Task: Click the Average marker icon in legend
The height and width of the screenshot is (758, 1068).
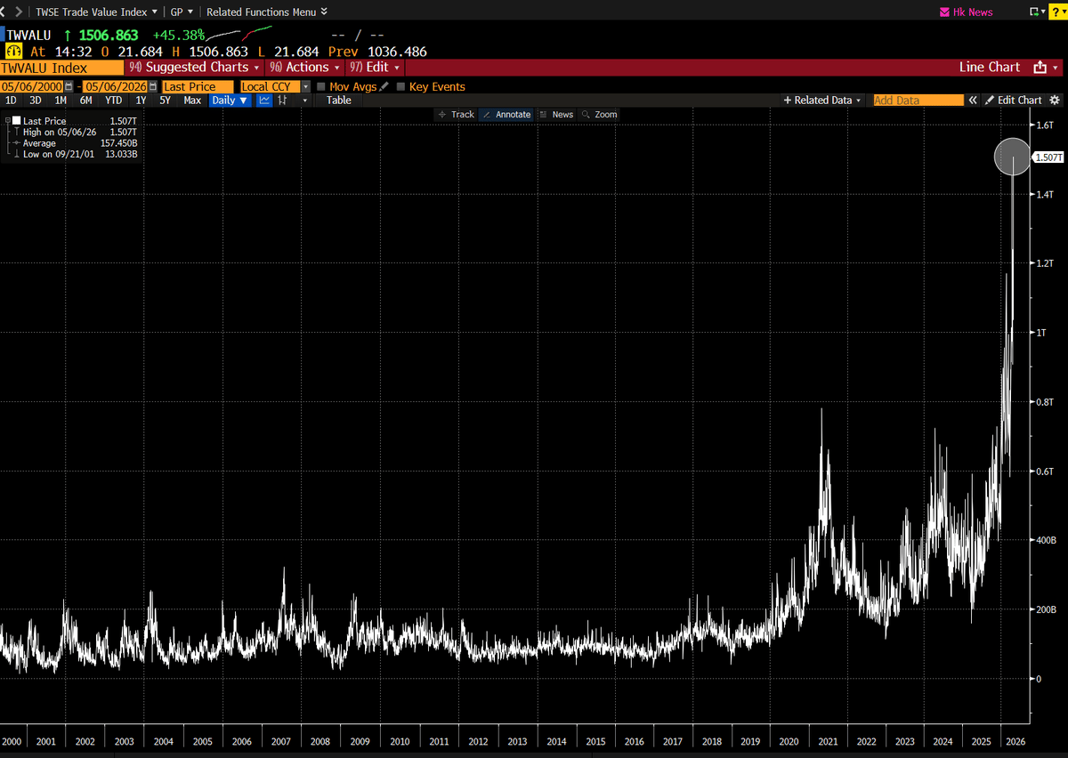Action: pos(17,143)
